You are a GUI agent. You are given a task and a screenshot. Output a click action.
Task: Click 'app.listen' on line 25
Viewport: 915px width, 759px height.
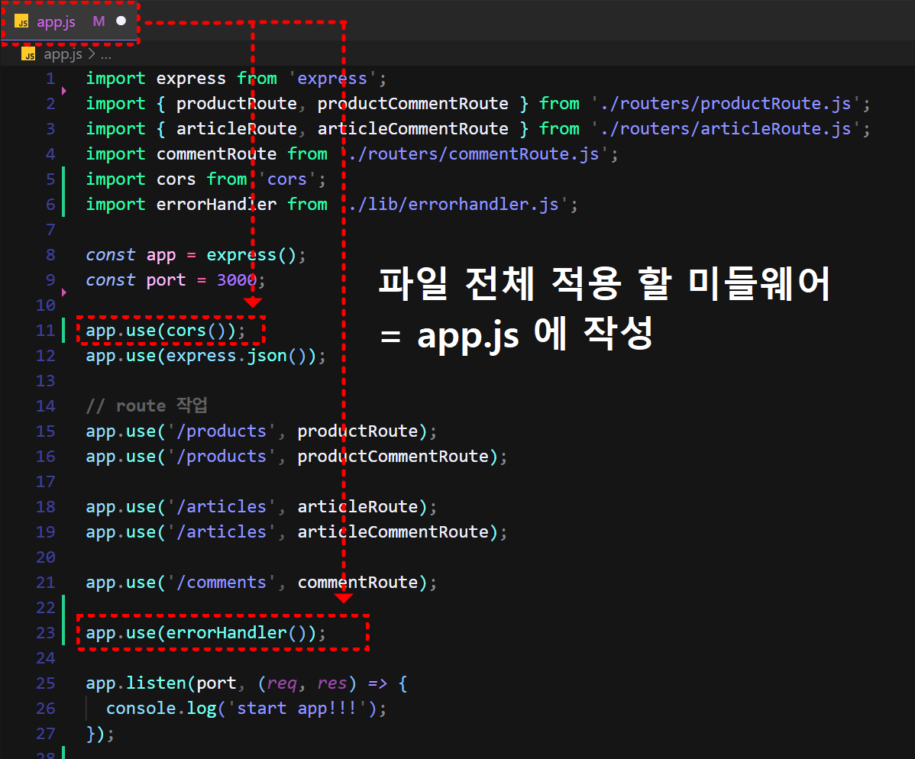[x=136, y=683]
